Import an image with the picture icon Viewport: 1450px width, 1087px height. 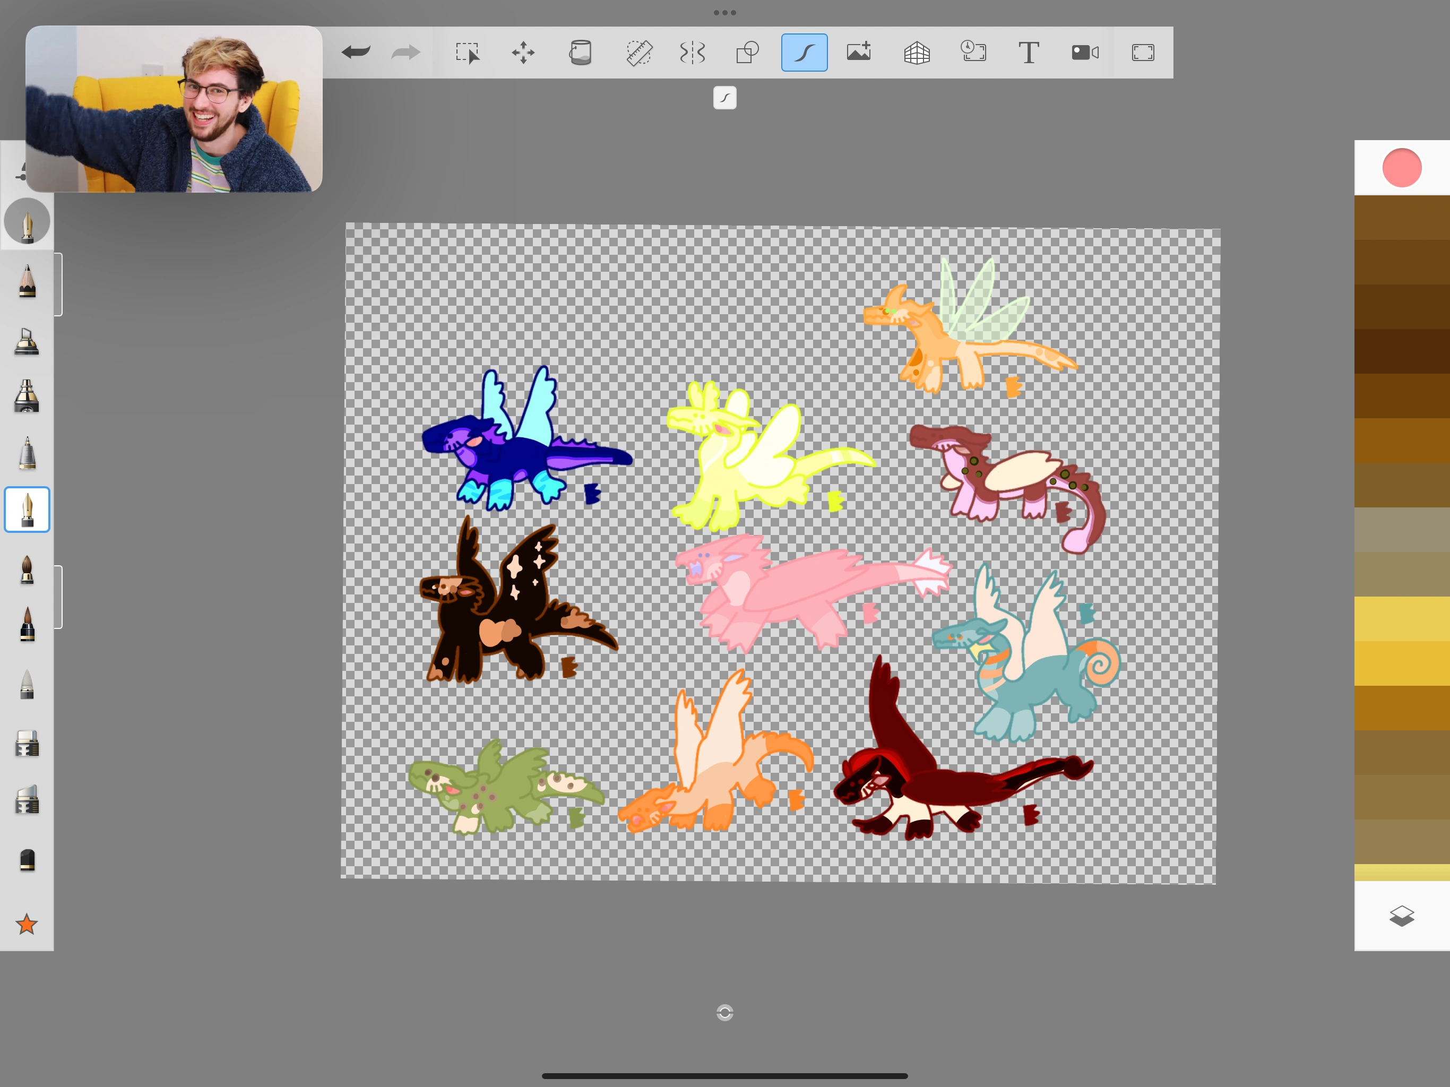tap(859, 53)
